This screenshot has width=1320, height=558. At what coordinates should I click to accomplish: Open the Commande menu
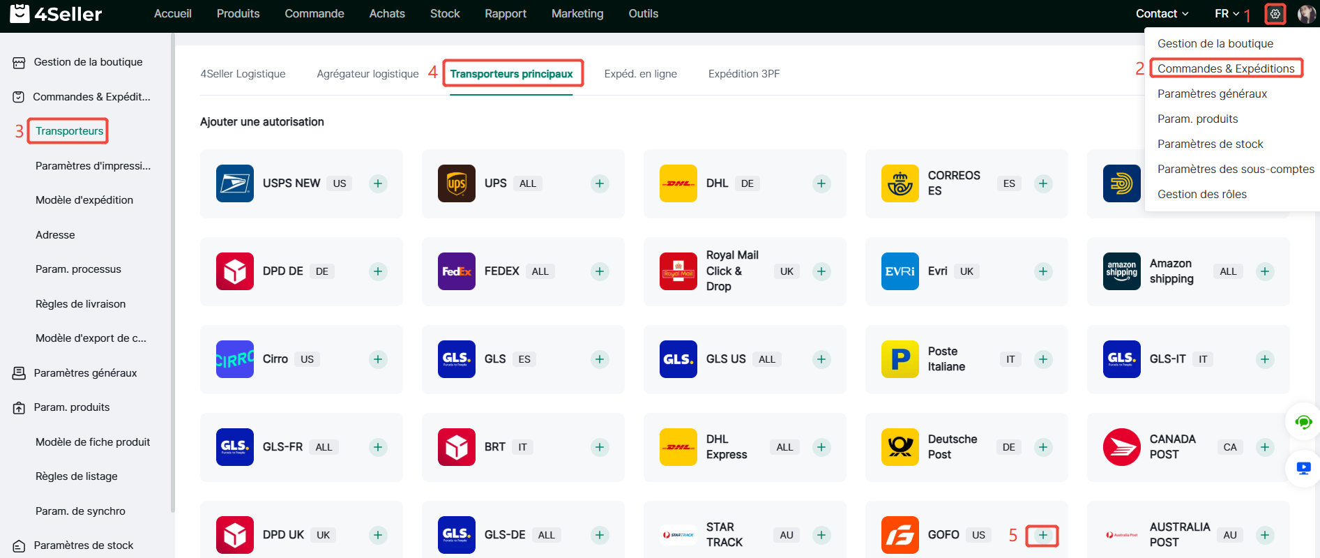314,14
